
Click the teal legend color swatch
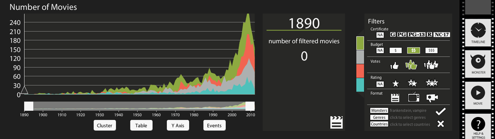[x=360, y=85]
